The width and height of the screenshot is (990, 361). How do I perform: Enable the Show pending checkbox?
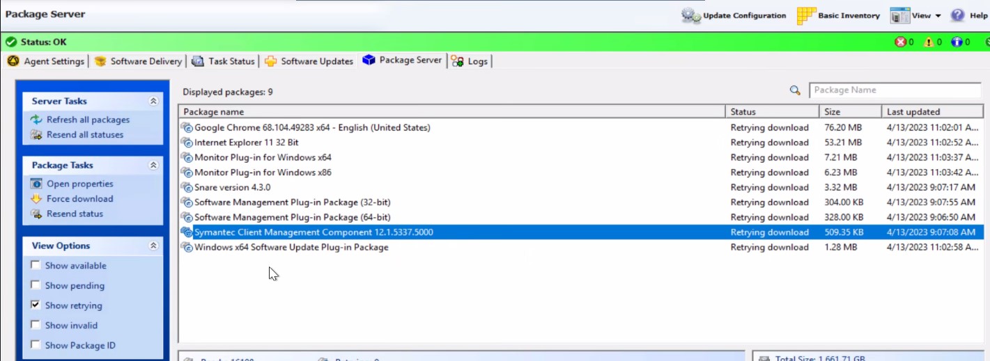point(36,285)
